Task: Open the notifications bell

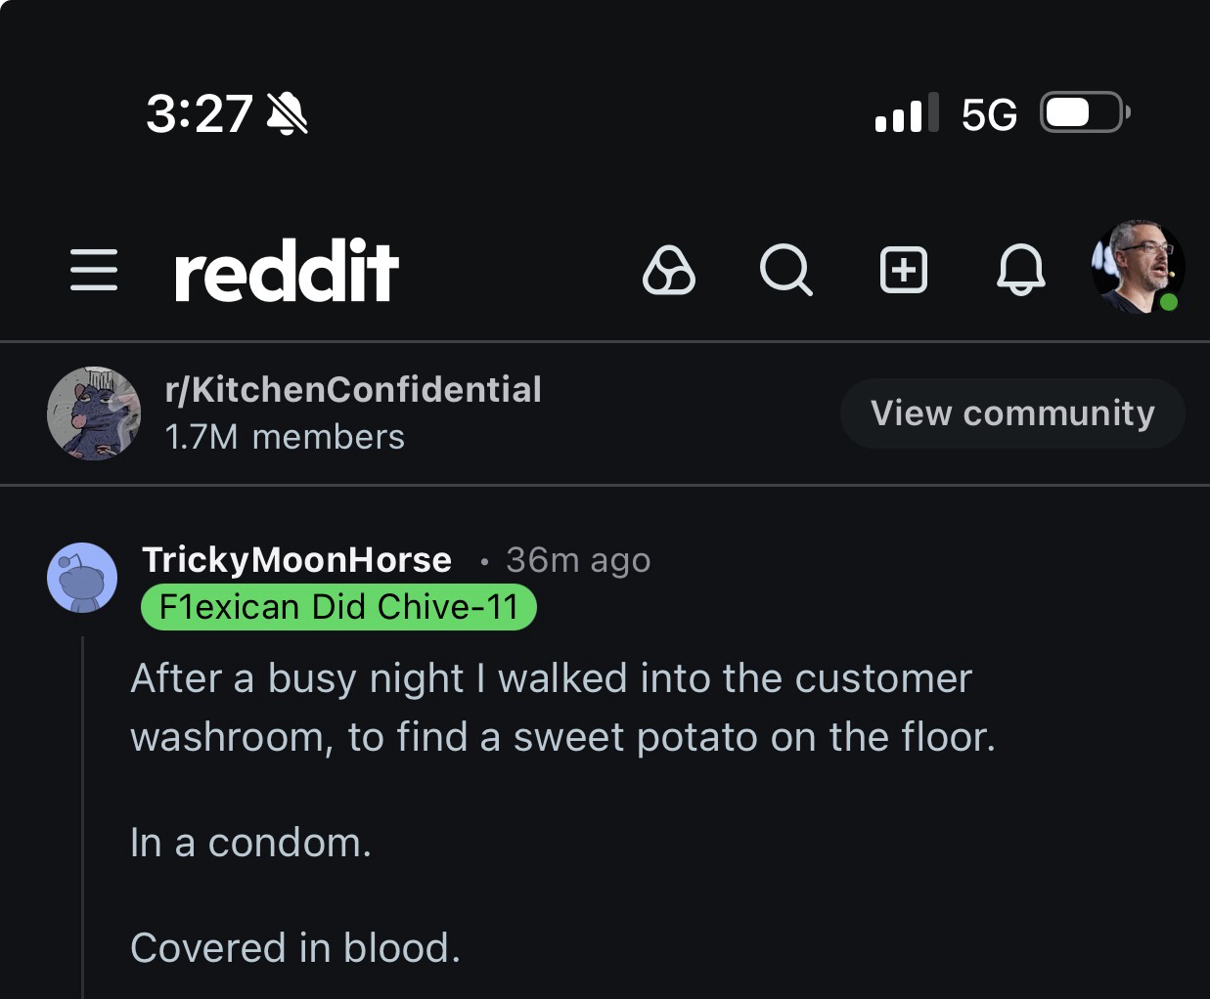Action: point(1020,270)
